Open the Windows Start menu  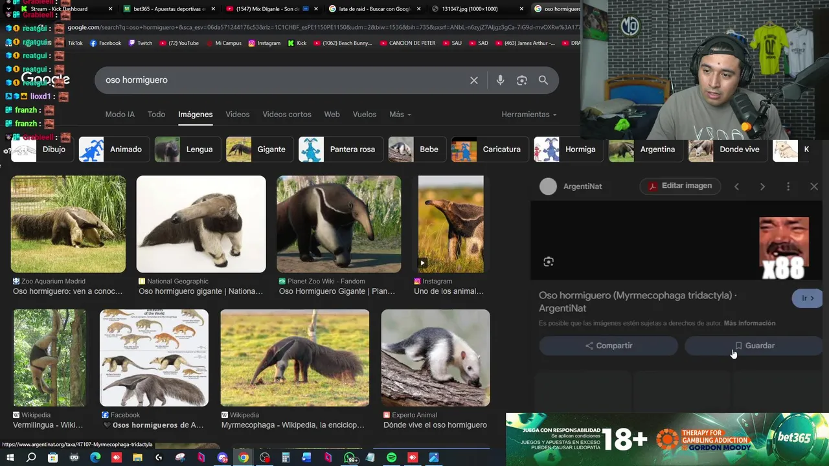pos(10,458)
